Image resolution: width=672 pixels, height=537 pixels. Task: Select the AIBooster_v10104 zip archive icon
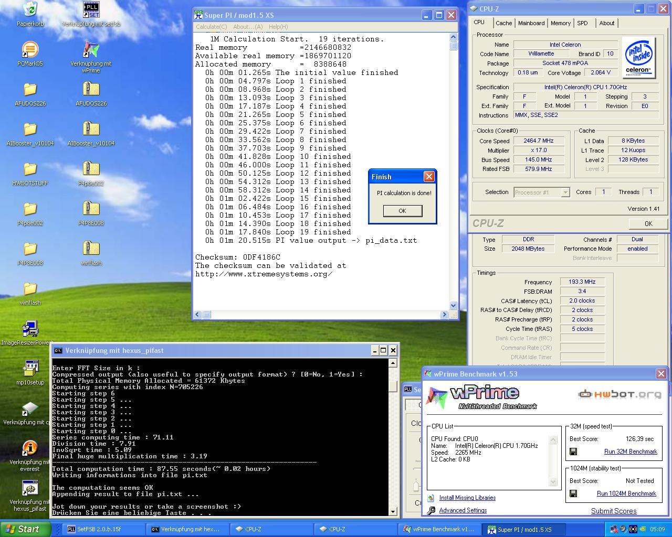pos(91,129)
